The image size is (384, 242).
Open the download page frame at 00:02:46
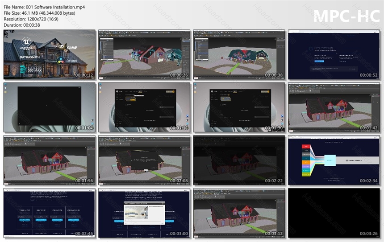click(50, 213)
